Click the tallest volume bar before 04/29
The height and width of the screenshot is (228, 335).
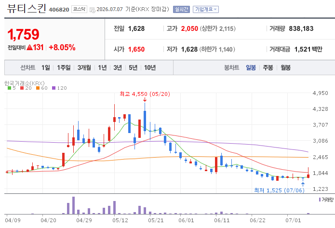click(73, 205)
